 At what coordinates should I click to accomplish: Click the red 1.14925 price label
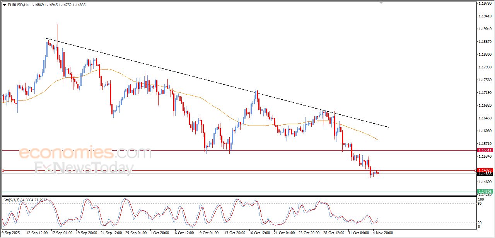coord(485,170)
